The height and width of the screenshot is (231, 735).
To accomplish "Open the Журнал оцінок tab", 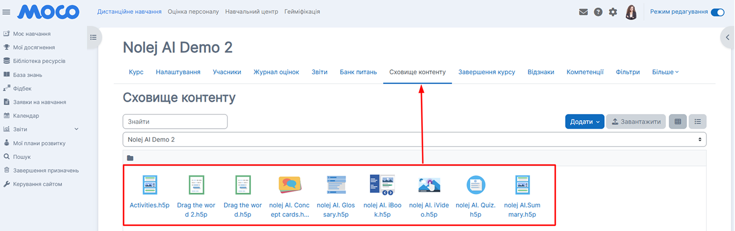I will [x=276, y=72].
